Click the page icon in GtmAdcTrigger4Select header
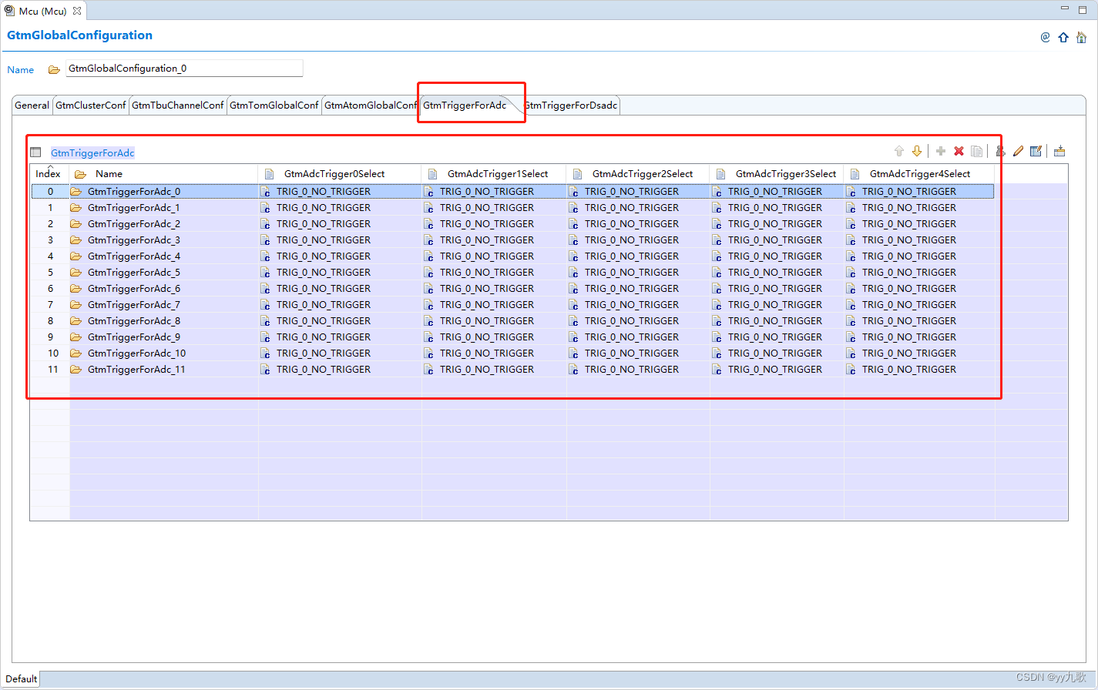 855,174
